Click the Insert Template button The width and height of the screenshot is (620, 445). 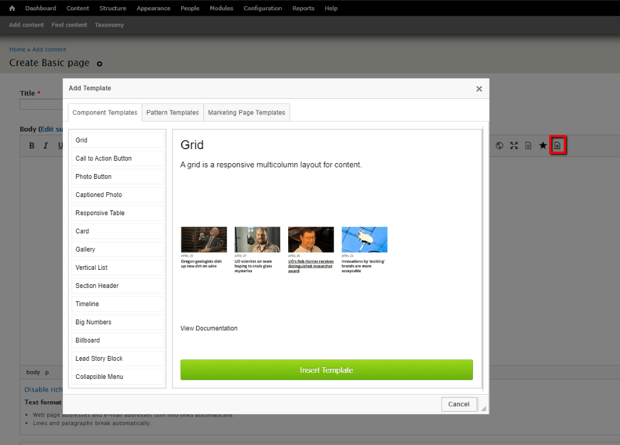point(326,370)
